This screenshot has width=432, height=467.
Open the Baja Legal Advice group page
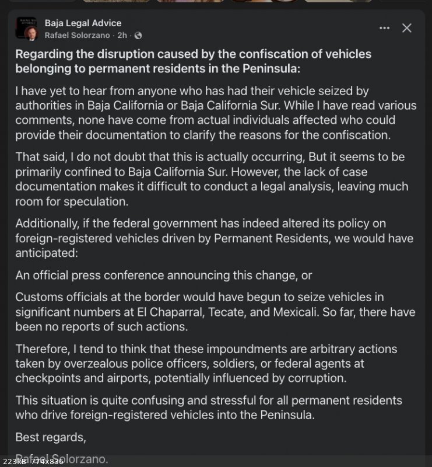tap(83, 23)
